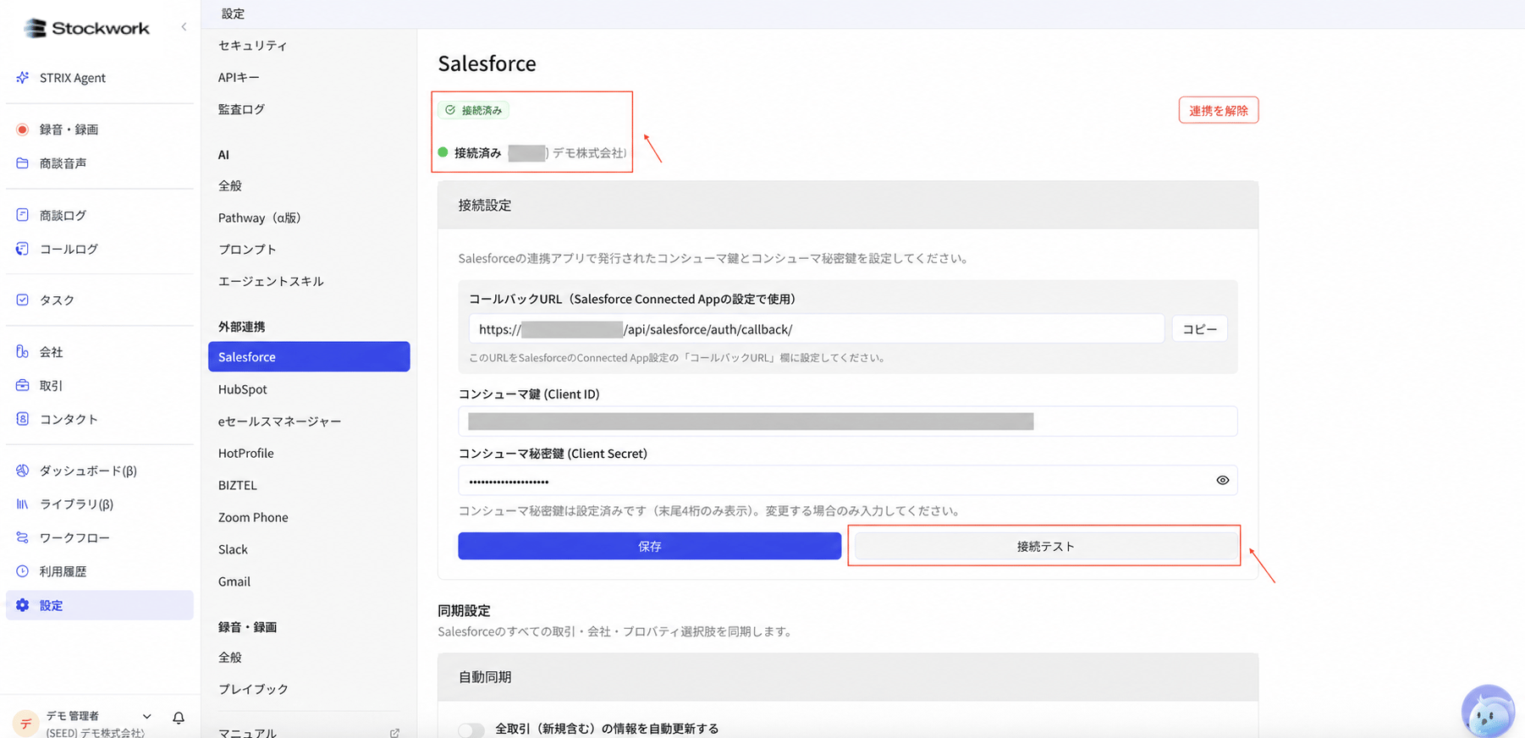Open 利用履歴 clock icon

click(x=23, y=571)
